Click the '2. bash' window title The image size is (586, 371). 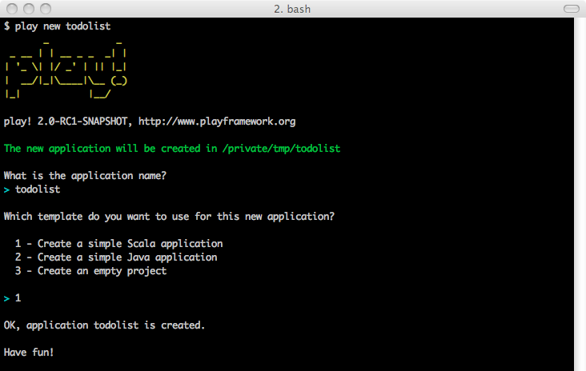[292, 9]
